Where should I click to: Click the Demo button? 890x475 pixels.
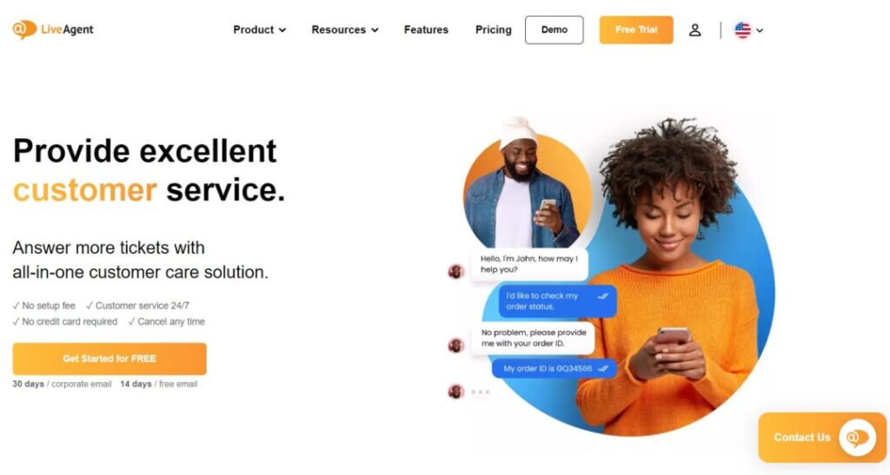(x=554, y=30)
